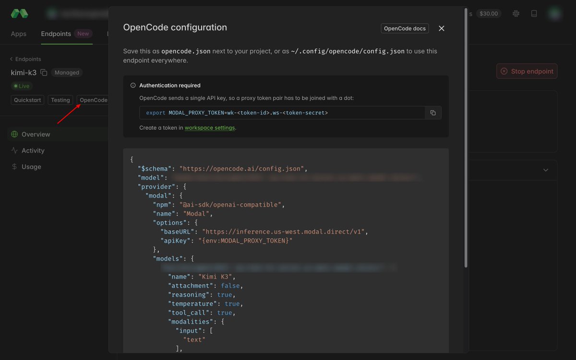576x360 pixels.
Task: Click the "reasoning": true line
Action: tap(202, 295)
